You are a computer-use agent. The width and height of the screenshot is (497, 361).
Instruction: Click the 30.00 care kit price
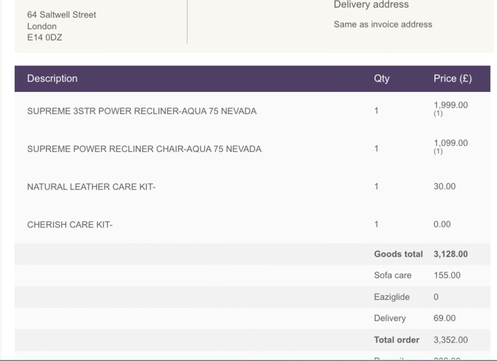pyautogui.click(x=445, y=187)
